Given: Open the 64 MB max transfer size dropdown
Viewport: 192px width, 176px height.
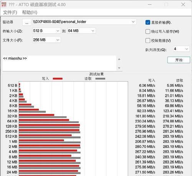Looking at the screenshot, I should tap(81, 31).
